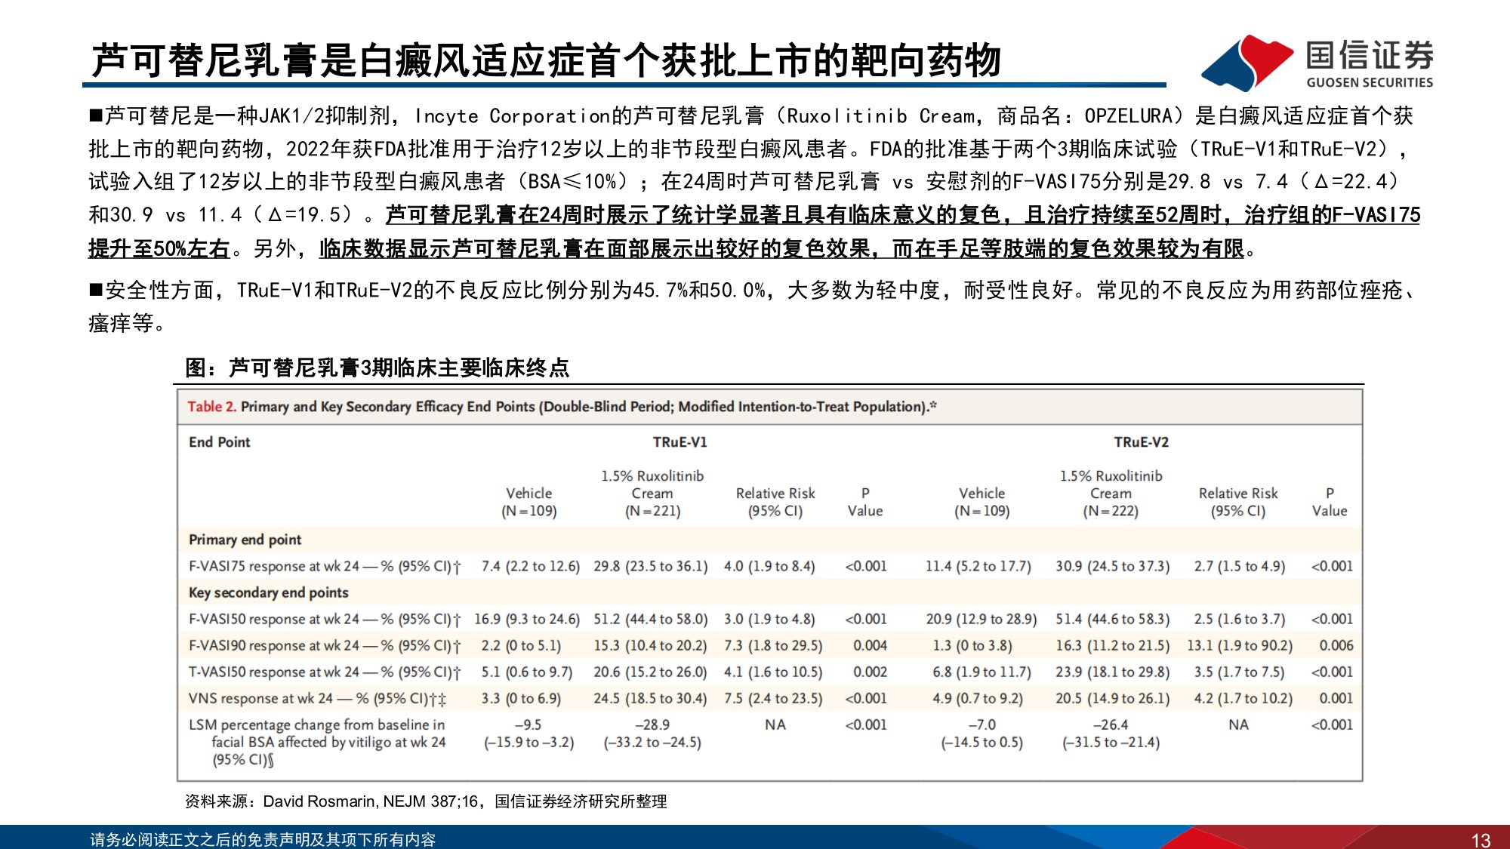Click the value 24.5 (18.5 to 30.4)
1510x849 pixels.
point(651,698)
